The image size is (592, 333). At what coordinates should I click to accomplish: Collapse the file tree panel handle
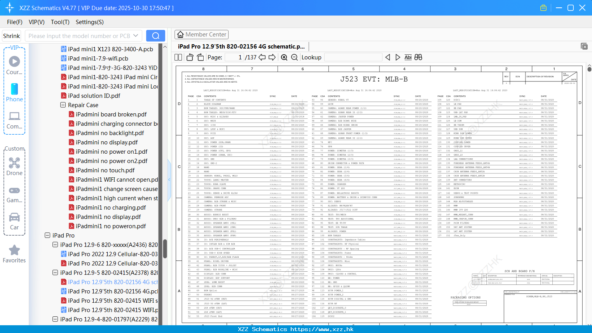pos(169,179)
